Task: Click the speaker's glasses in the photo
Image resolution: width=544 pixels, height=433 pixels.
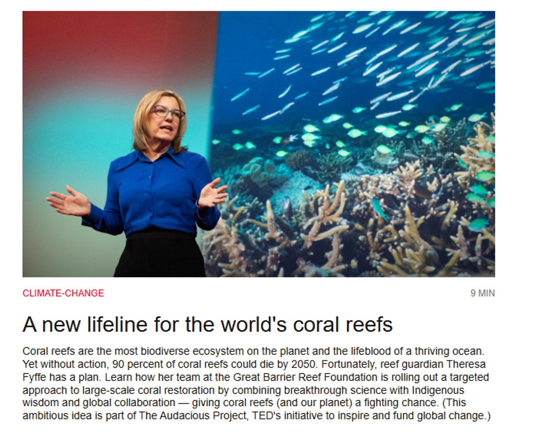Action: tap(168, 112)
